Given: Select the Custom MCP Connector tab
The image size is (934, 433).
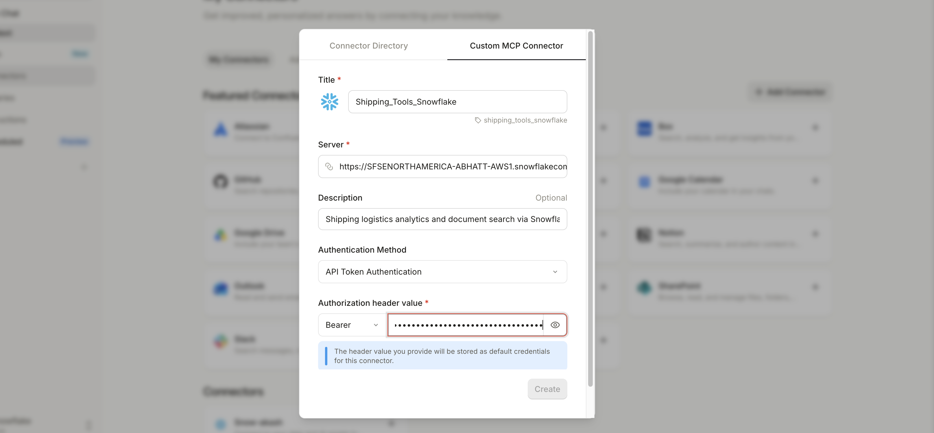Looking at the screenshot, I should 516,46.
